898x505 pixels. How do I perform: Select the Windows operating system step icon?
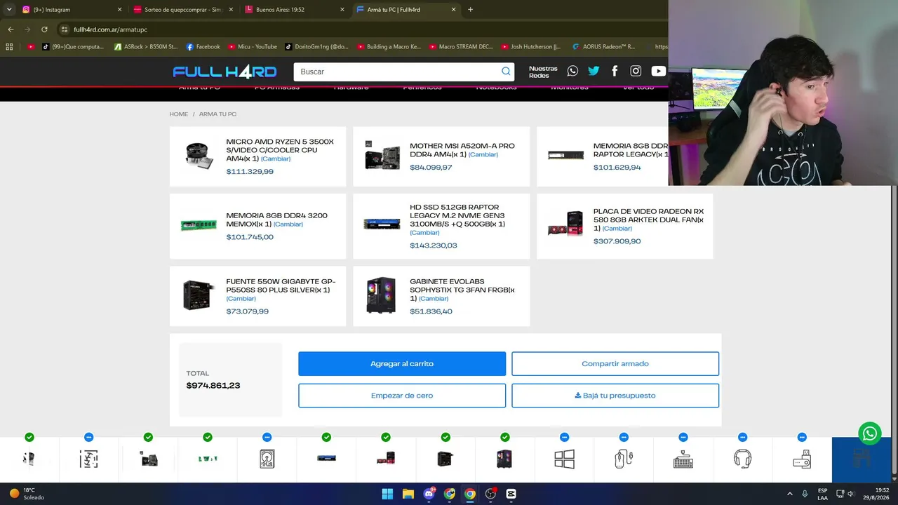[564, 459]
